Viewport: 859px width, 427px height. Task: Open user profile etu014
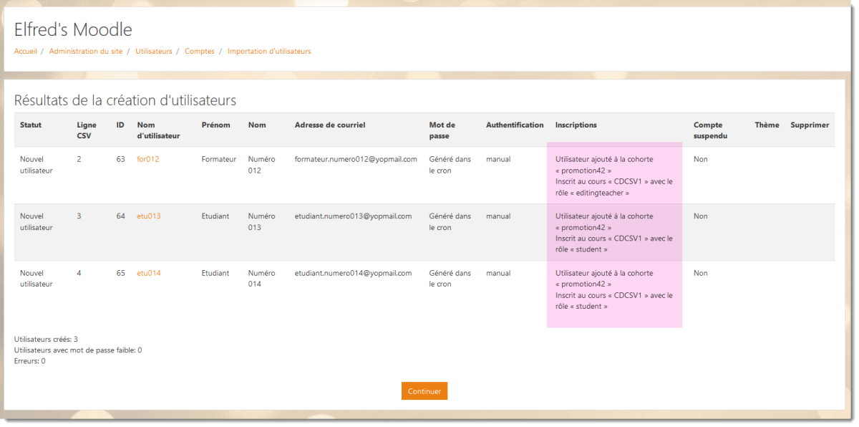148,273
